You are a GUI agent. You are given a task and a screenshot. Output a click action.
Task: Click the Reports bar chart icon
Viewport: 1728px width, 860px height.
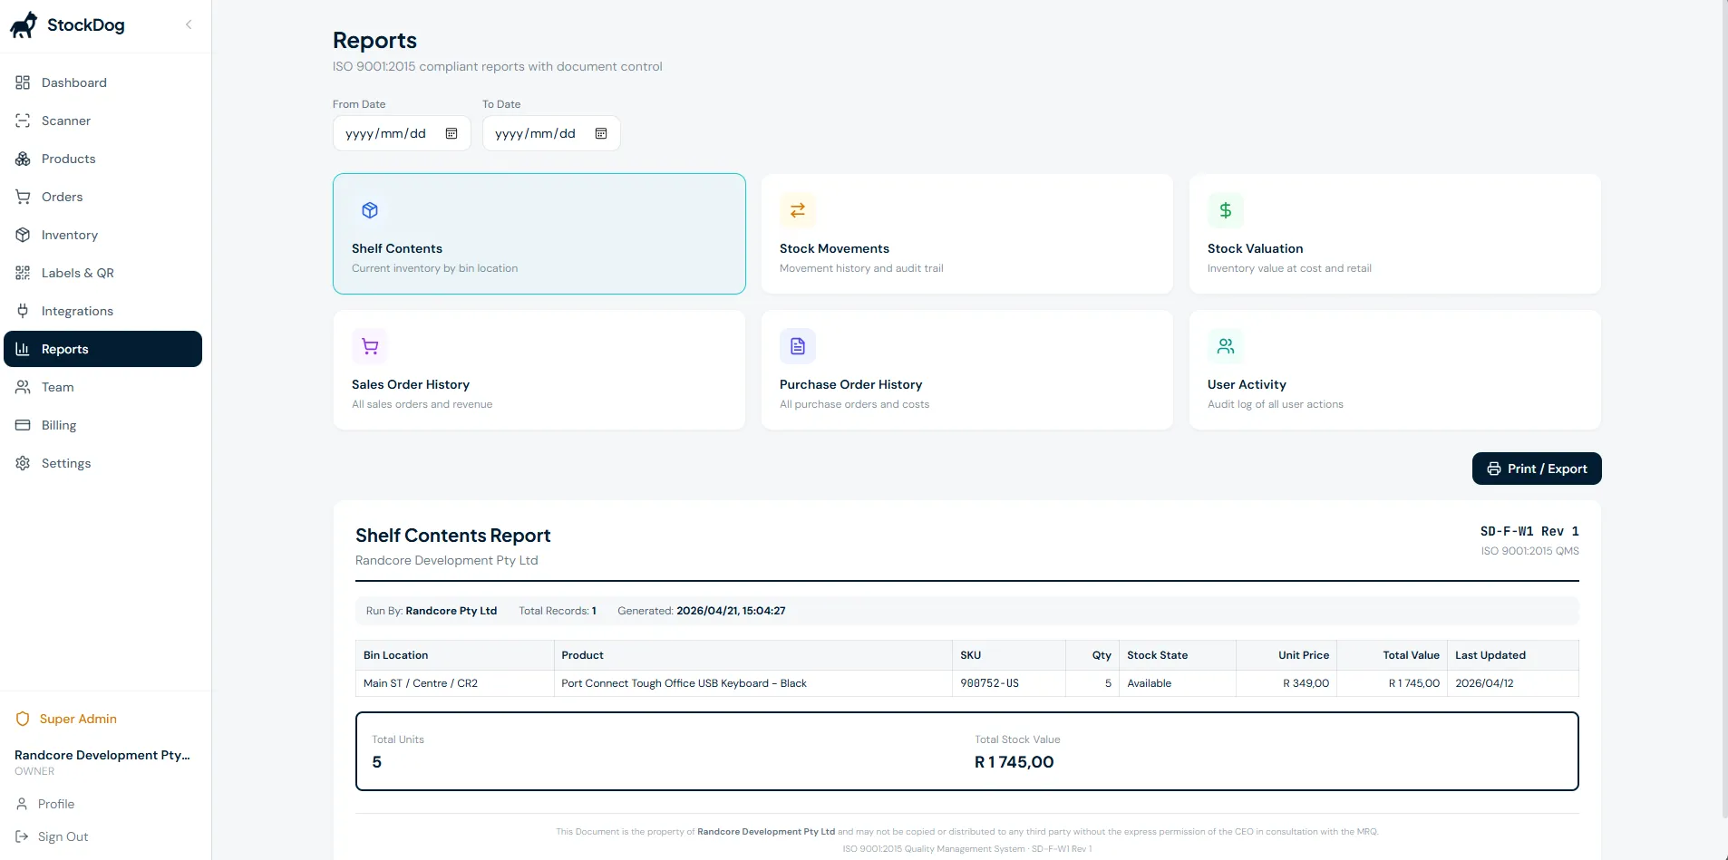[x=23, y=349]
